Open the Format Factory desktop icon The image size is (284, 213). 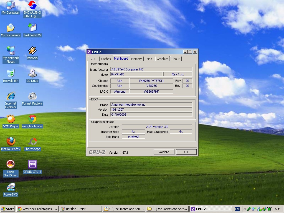pos(32,96)
